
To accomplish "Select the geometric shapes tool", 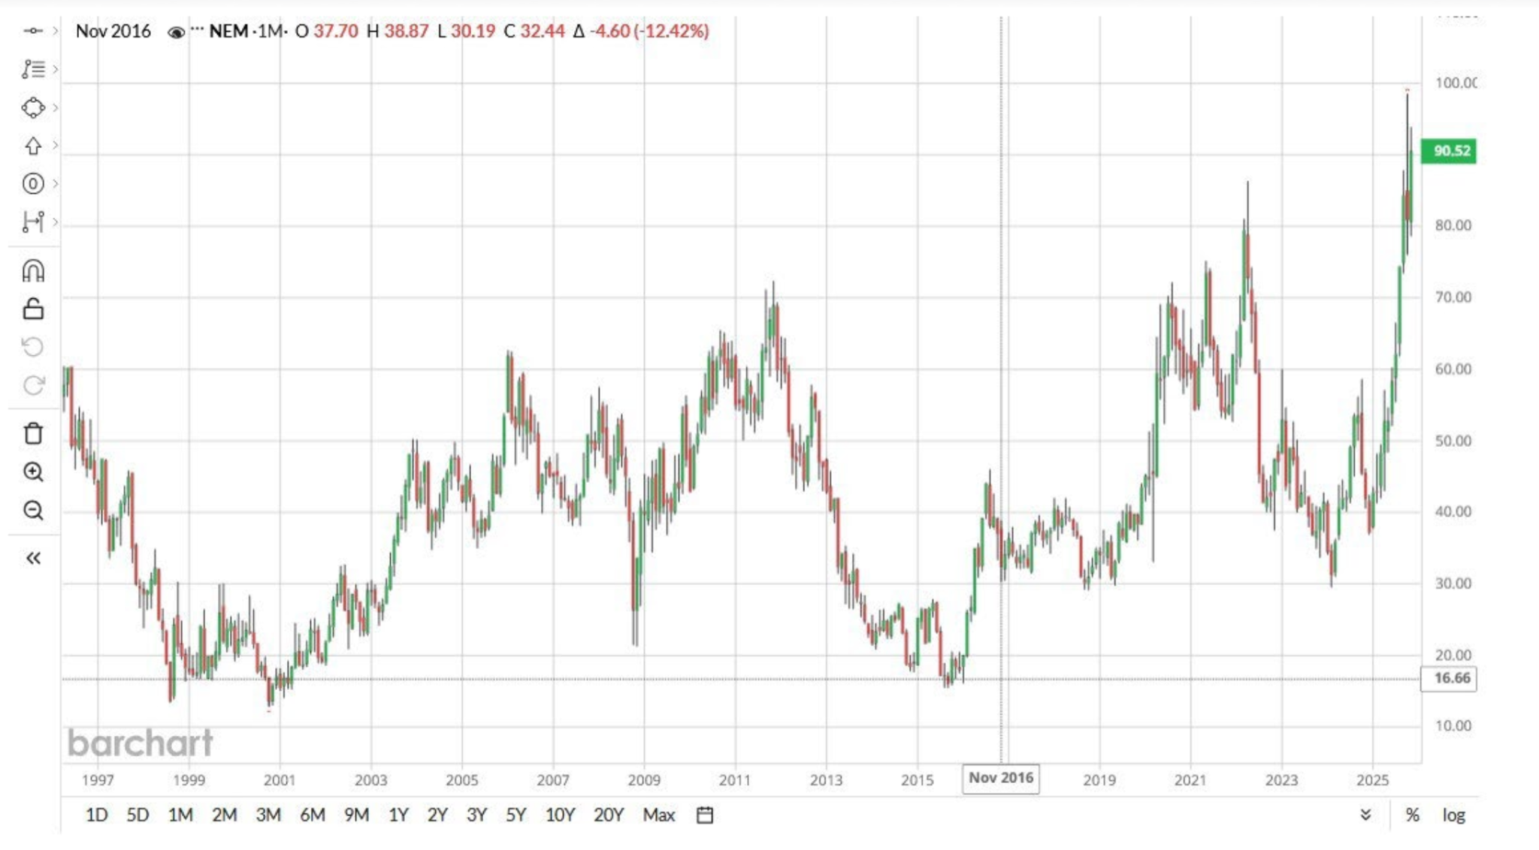I will [35, 107].
